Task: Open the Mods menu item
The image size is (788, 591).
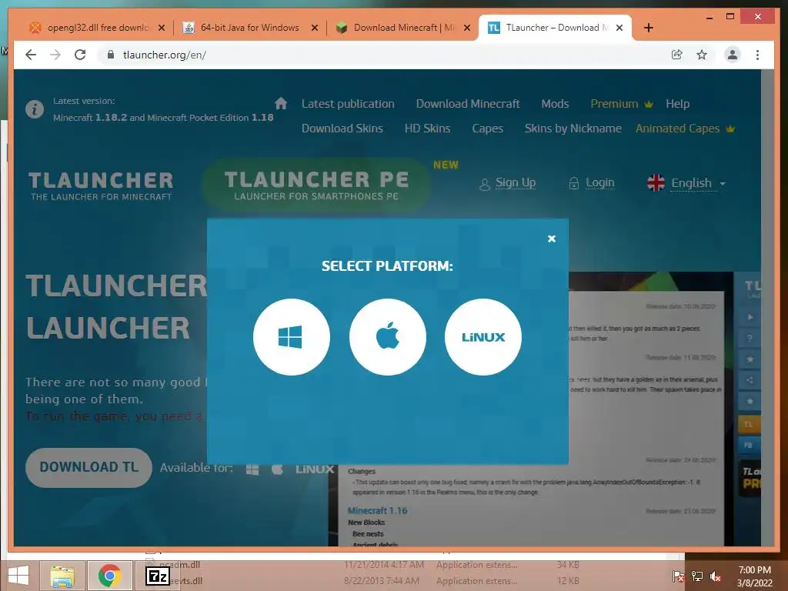Action: 555,104
